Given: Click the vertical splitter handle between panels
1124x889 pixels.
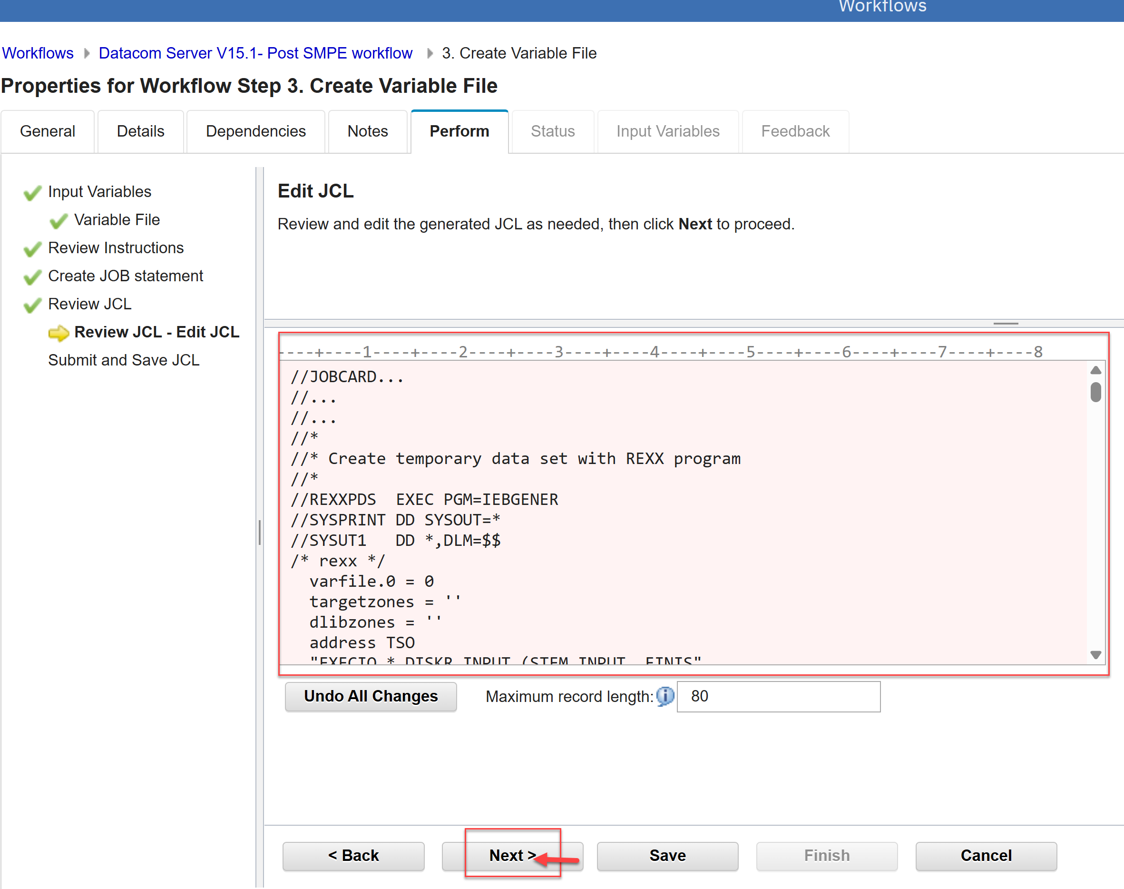Looking at the screenshot, I should tap(260, 532).
